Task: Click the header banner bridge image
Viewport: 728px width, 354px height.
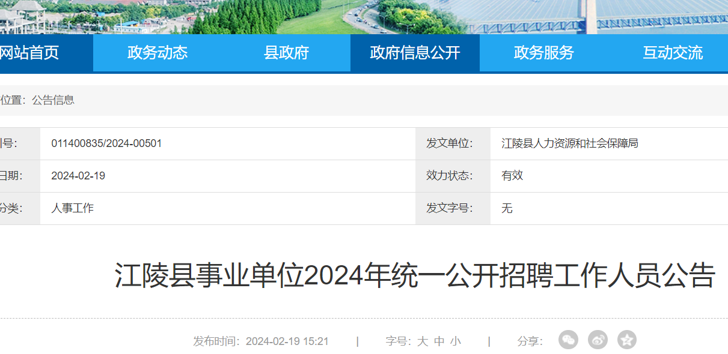Action: (x=601, y=17)
